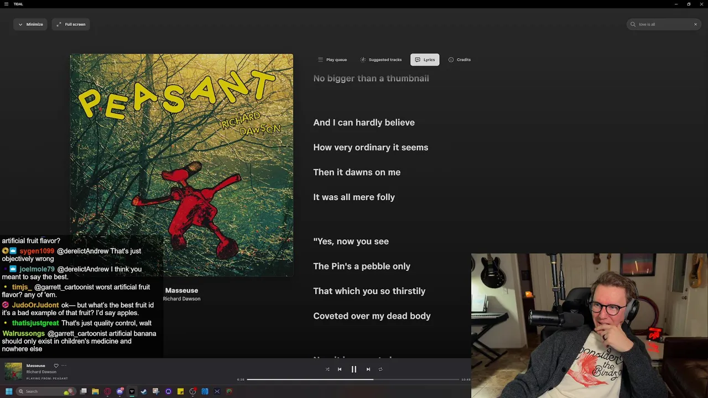This screenshot has height=398, width=708.
Task: Jump to lyric 'No bigger than a thumbnail'
Action: pyautogui.click(x=371, y=78)
